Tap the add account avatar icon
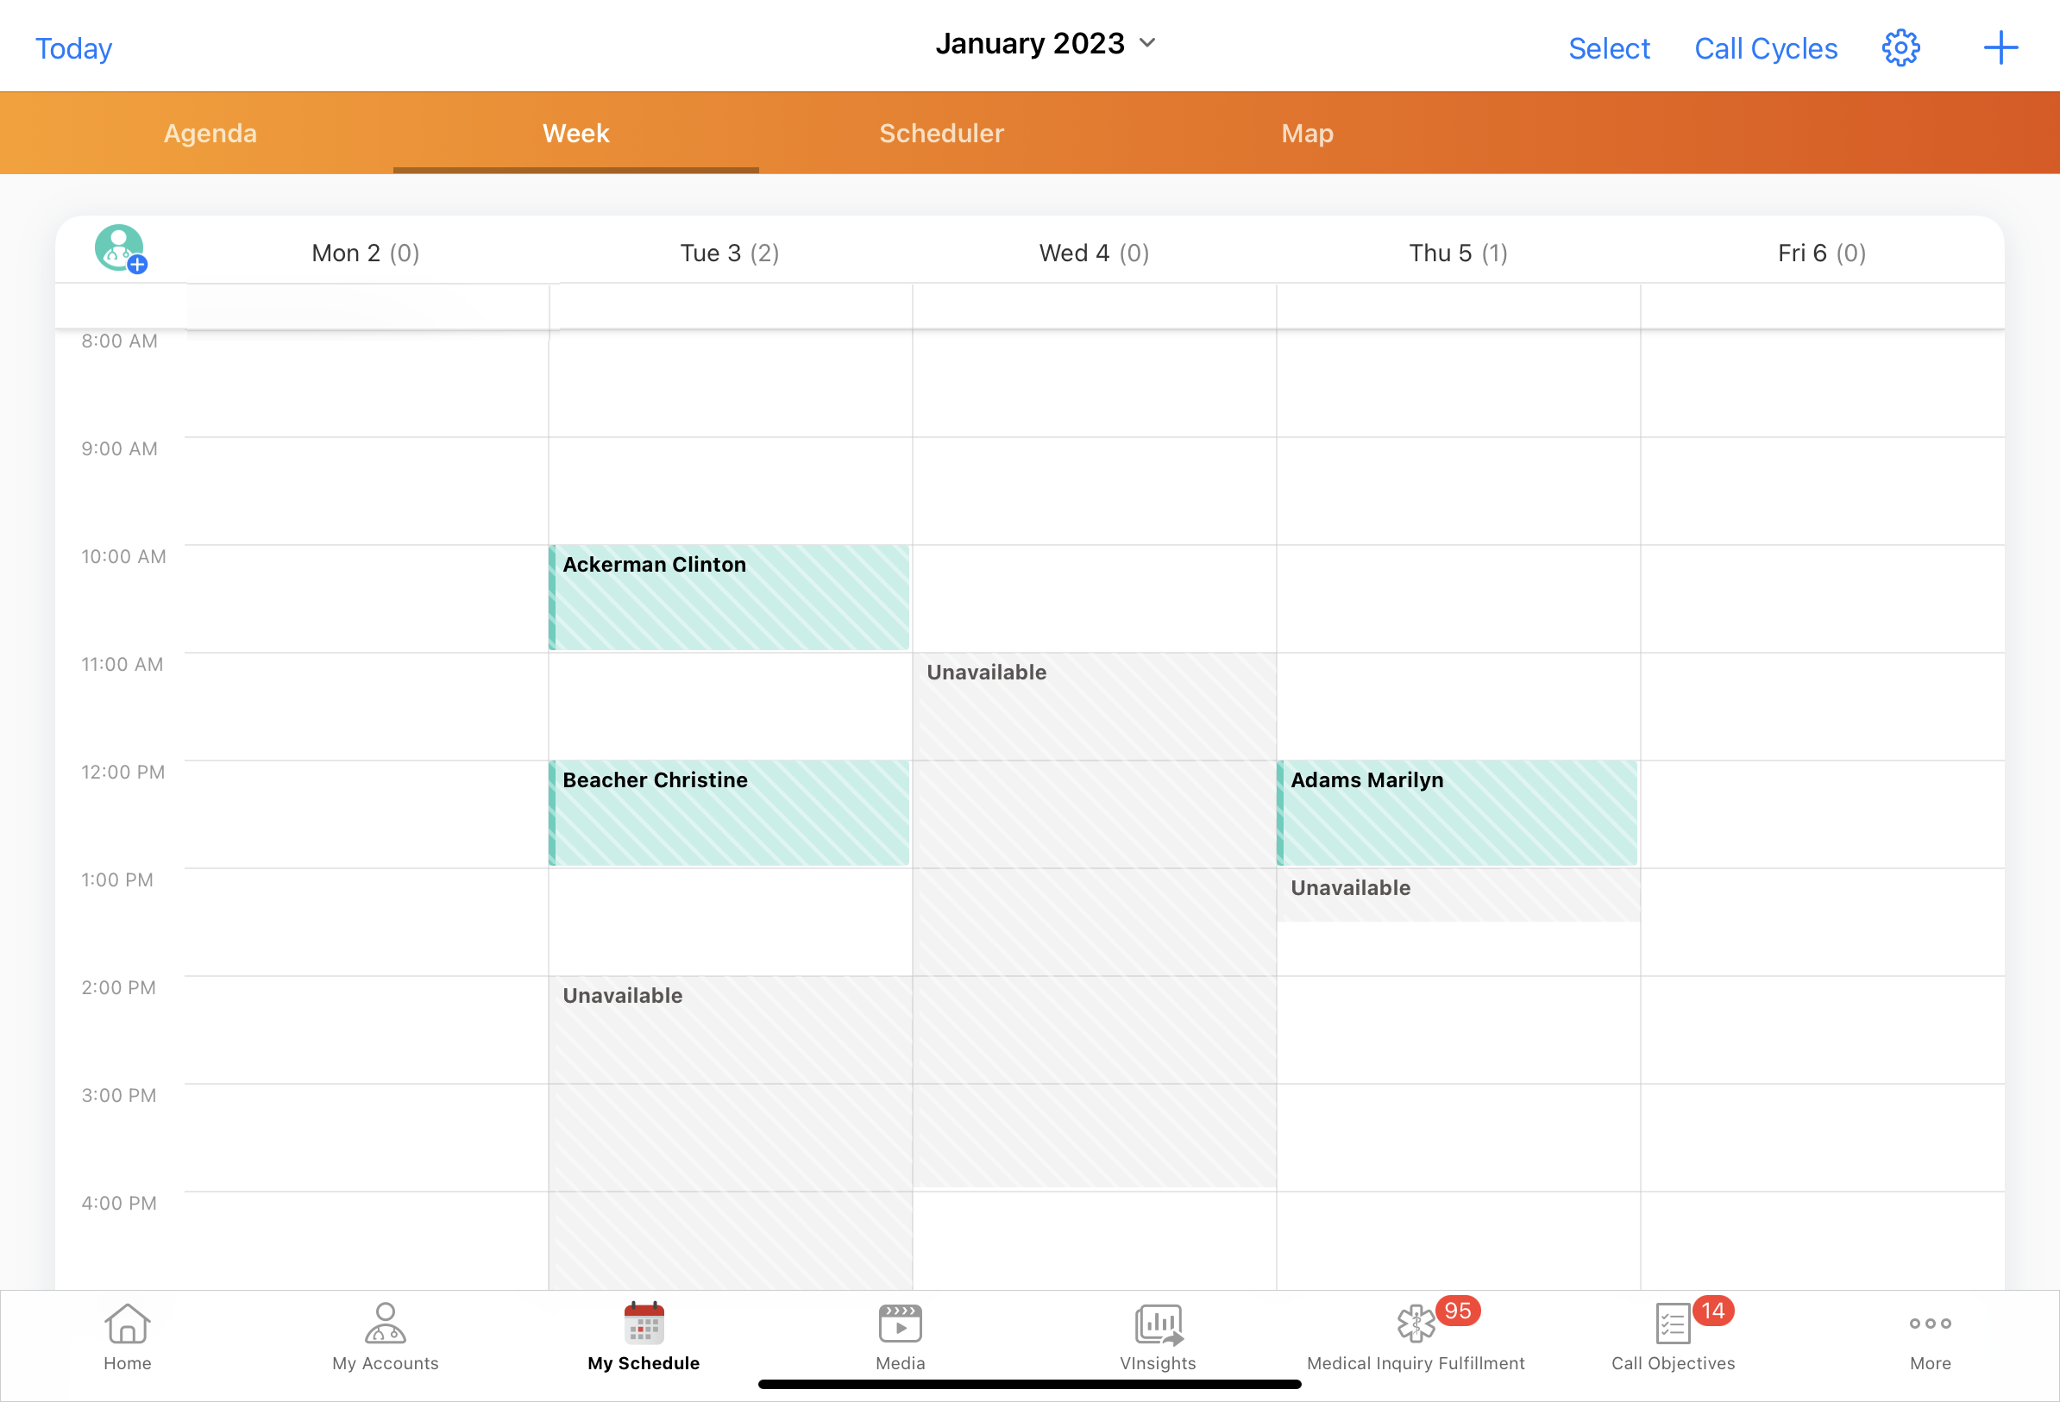This screenshot has width=2060, height=1402. tap(121, 249)
